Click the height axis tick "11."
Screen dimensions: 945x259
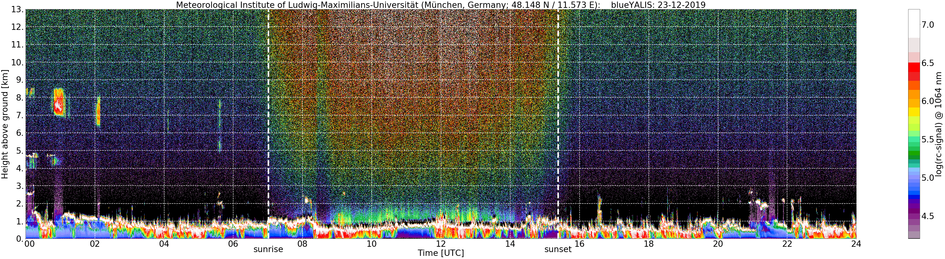coord(18,45)
